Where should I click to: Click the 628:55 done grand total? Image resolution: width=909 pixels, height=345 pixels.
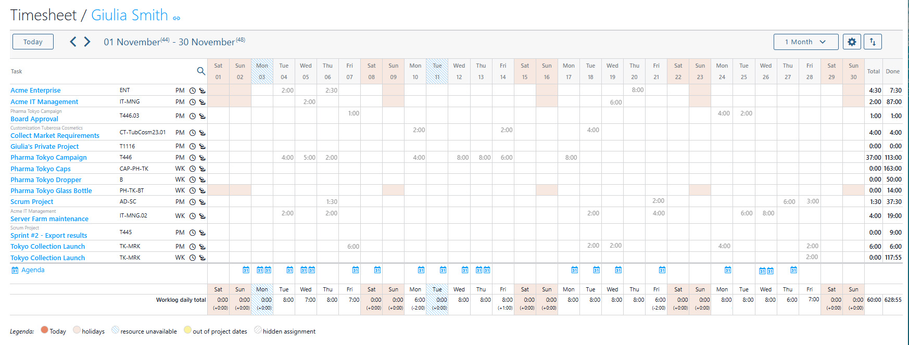point(893,300)
